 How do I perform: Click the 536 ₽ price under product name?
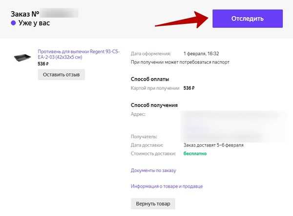click(x=43, y=64)
